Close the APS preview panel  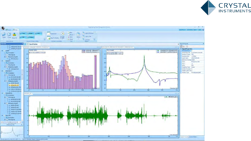click(22, 125)
